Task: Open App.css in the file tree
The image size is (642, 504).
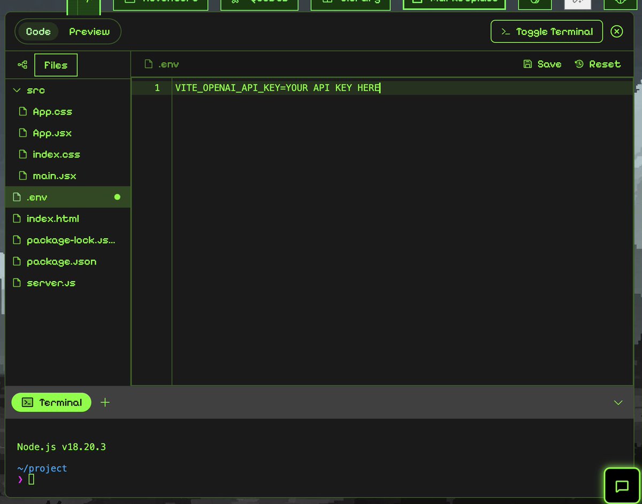Action: [x=68, y=111]
